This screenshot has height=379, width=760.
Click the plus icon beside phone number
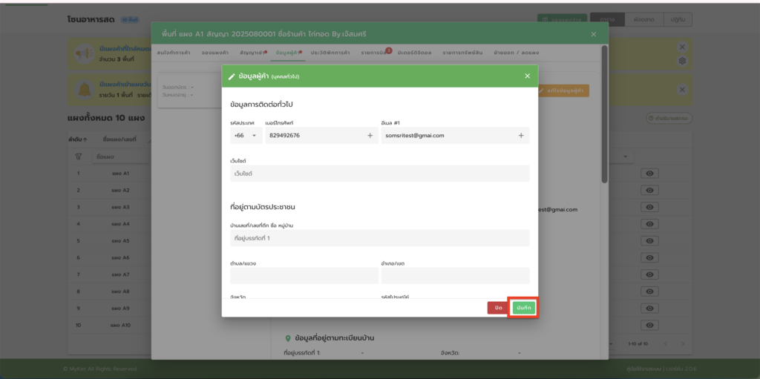tap(370, 136)
